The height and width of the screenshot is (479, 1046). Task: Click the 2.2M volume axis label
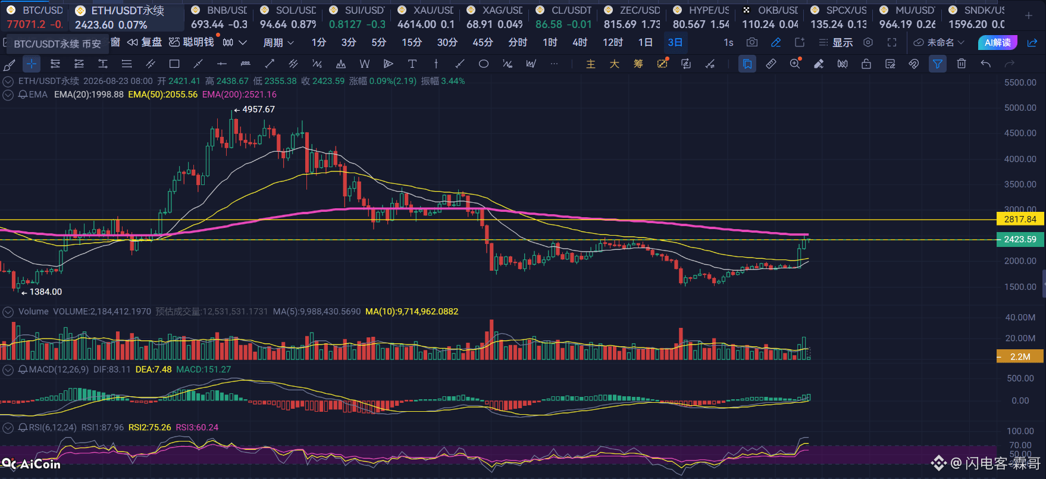point(1020,356)
